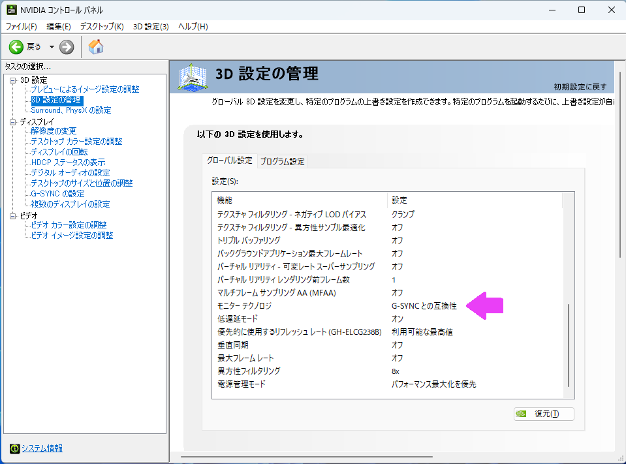626x464 pixels.
Task: Open デスクトップ カラー設定の調整
Action: point(76,141)
